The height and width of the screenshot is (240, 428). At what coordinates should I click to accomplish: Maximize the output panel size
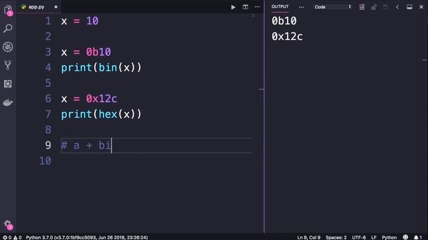point(409,7)
